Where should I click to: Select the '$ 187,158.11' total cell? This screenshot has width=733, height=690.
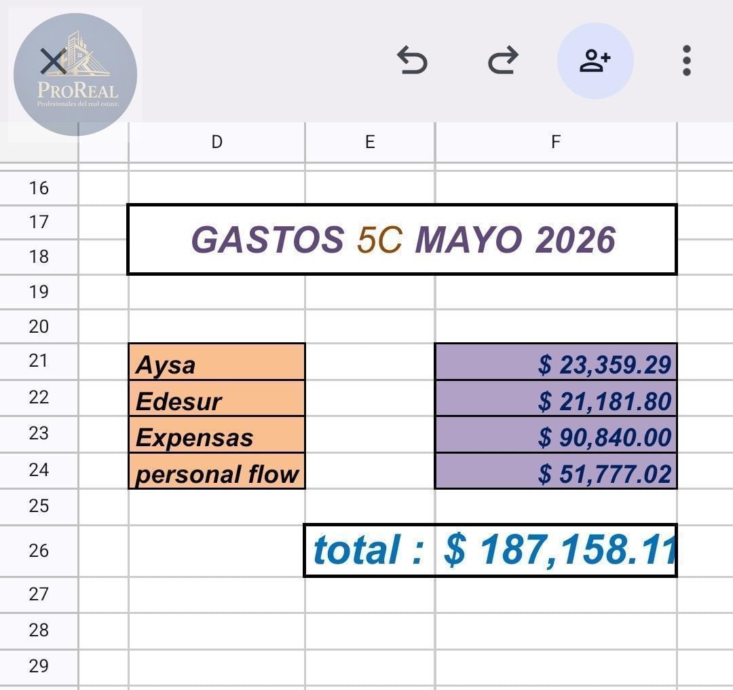coord(556,551)
